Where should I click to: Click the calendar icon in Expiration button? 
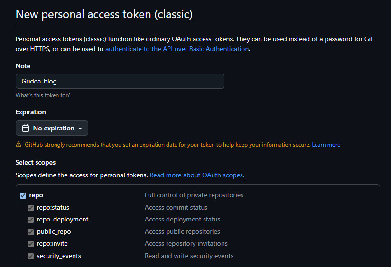pyautogui.click(x=25, y=128)
